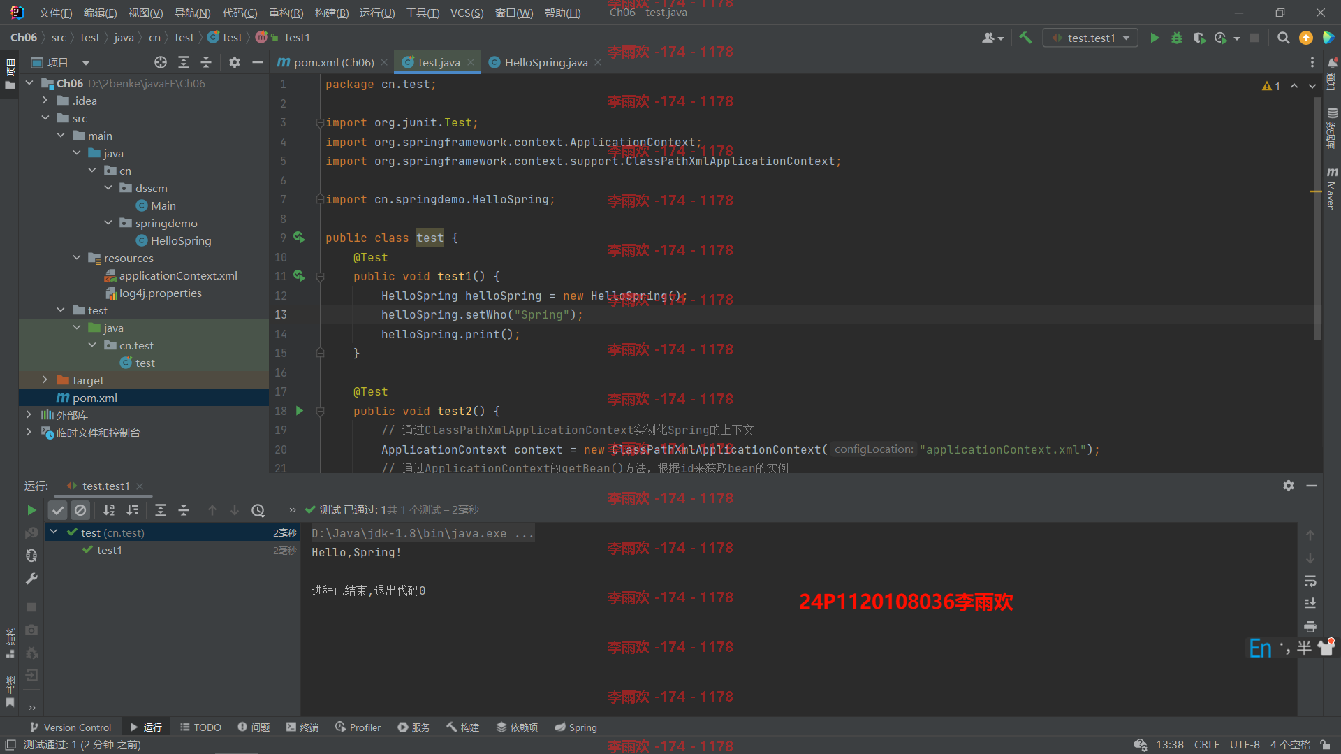Toggle rerun failed tests icon
This screenshot has width=1341, height=754.
click(31, 533)
